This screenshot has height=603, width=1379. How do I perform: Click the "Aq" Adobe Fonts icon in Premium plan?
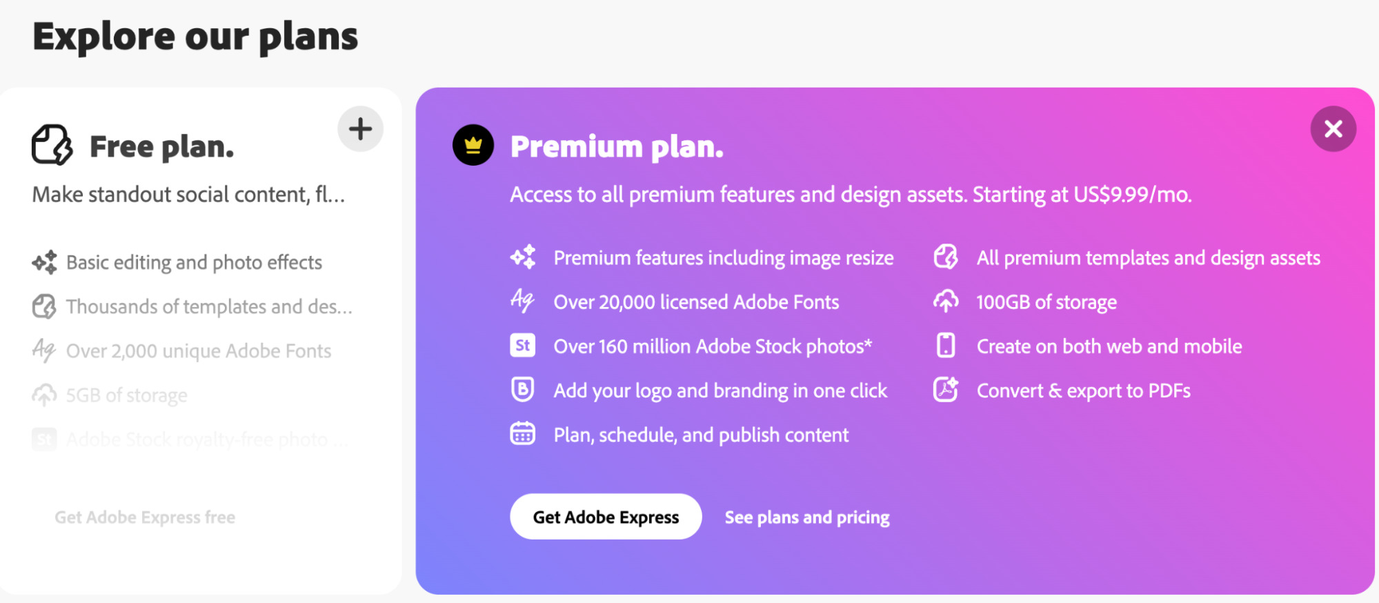pos(522,301)
